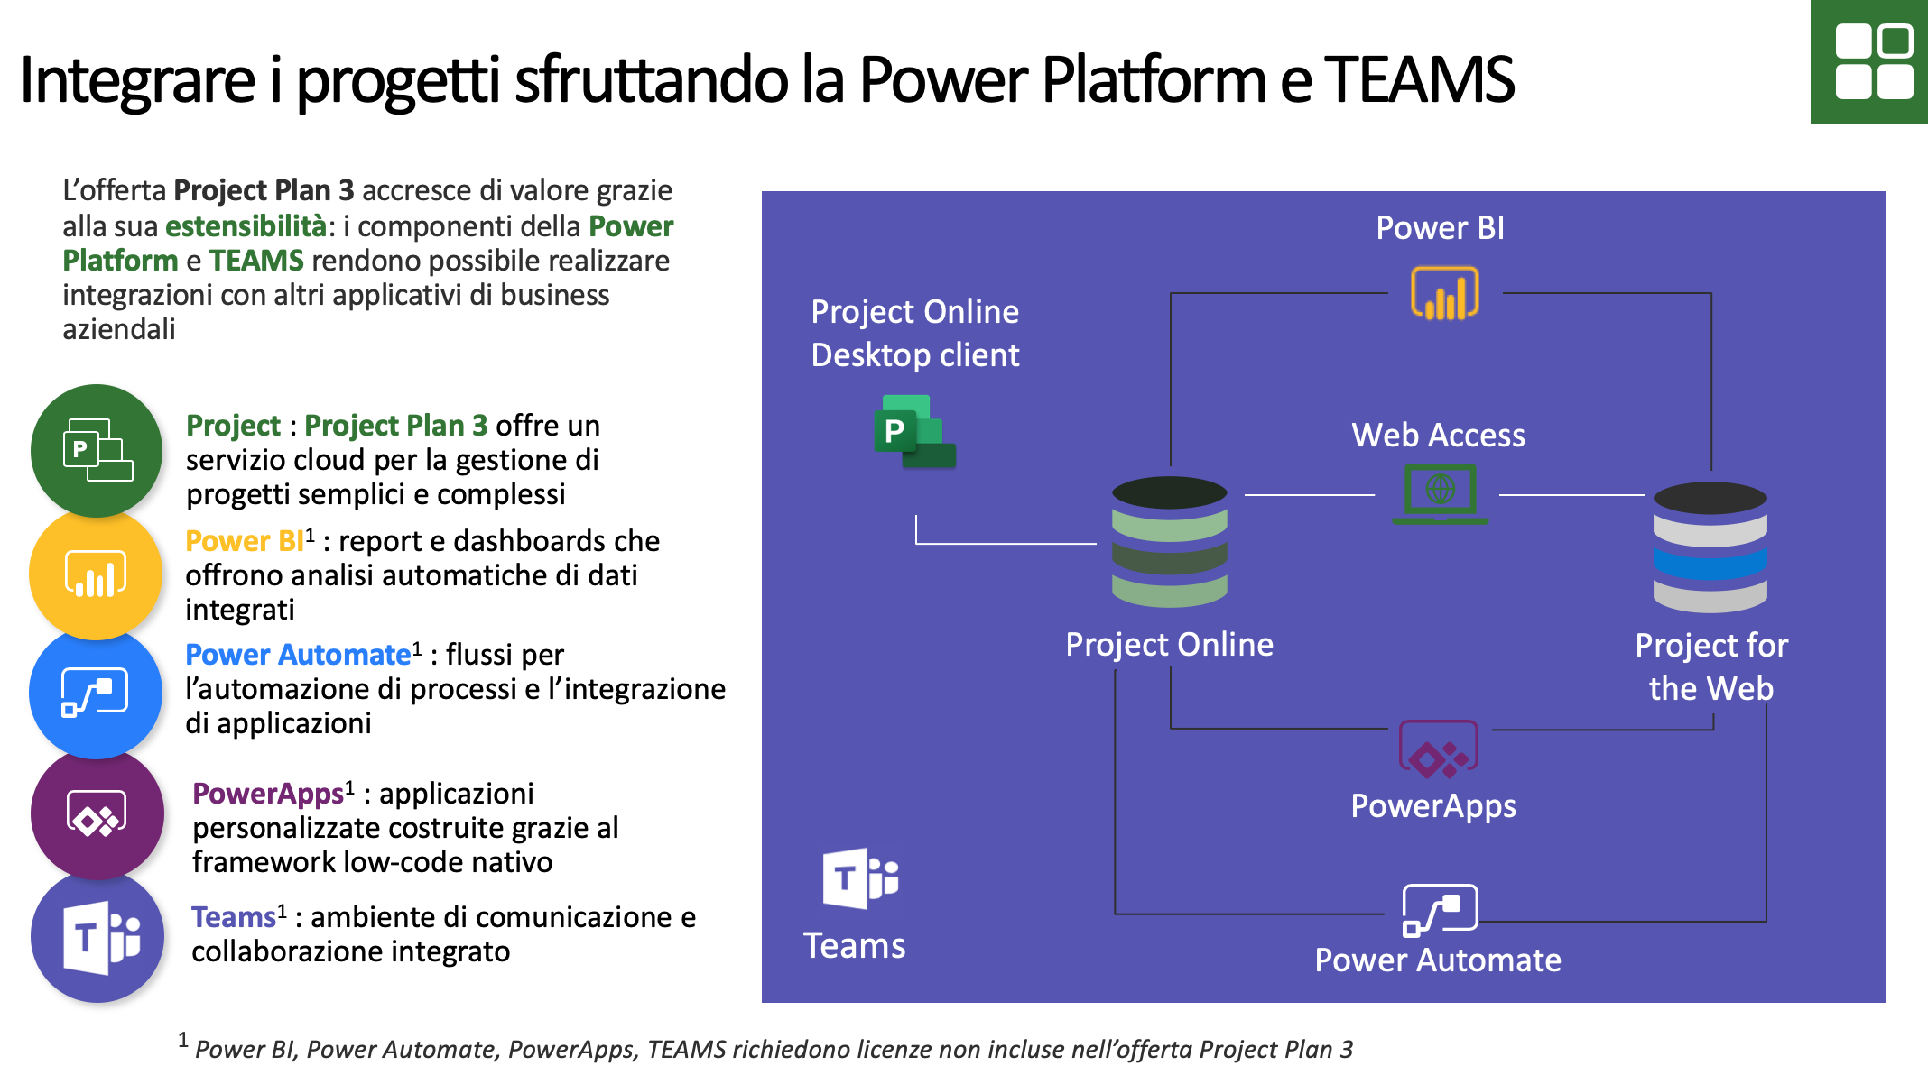Viewport: 1928px width, 1075px height.
Task: Click the Project desktop client icon
Action: tap(914, 431)
